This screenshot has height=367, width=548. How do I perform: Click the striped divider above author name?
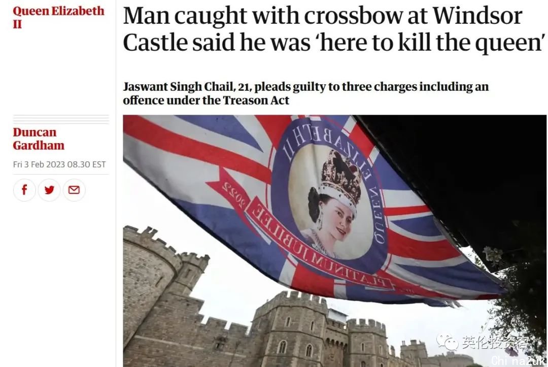point(61,119)
